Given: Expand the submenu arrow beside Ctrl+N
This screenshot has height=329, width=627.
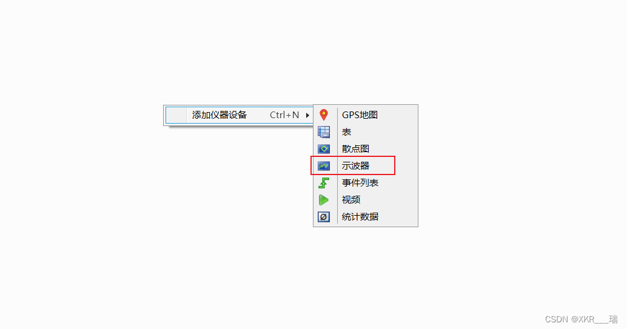Looking at the screenshot, I should coord(307,115).
